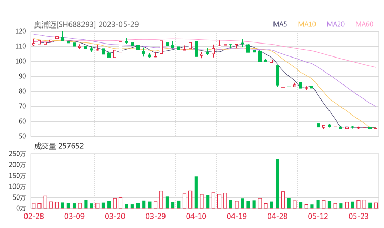
Task: Click the MA5 legend label
Action: (280, 24)
